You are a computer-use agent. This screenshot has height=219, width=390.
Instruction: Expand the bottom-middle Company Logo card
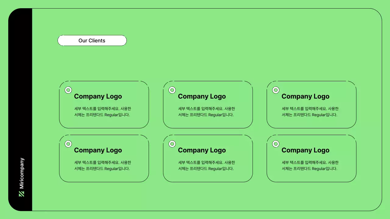pos(208,158)
